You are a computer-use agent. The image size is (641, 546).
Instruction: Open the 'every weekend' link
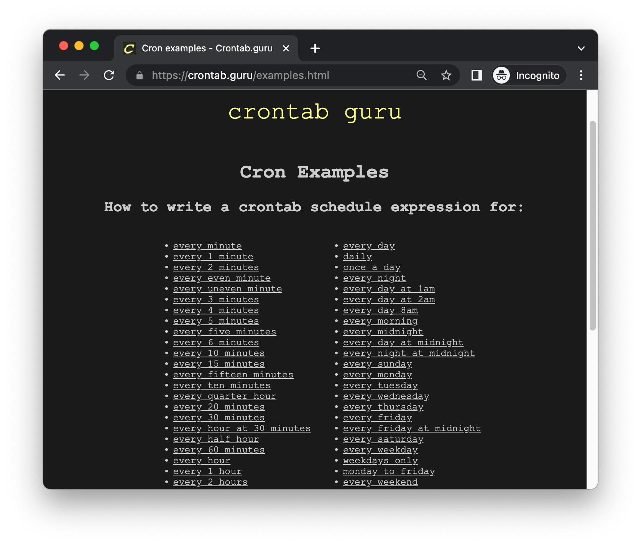pos(380,482)
